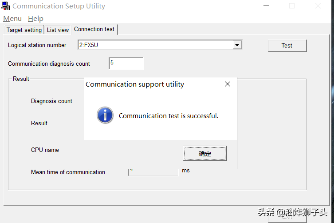Expand the Logical station number dropdown arrow

(237, 45)
